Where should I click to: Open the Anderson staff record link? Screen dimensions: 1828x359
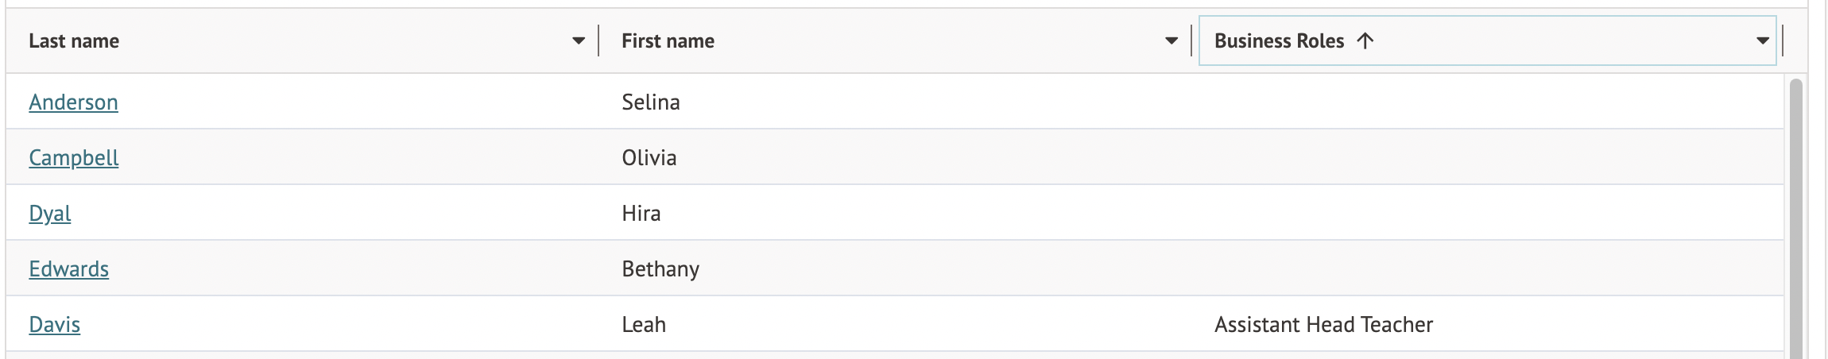(x=73, y=102)
